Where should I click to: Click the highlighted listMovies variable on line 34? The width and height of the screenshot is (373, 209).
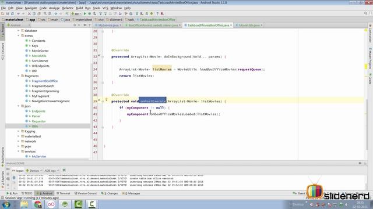pos(162,69)
